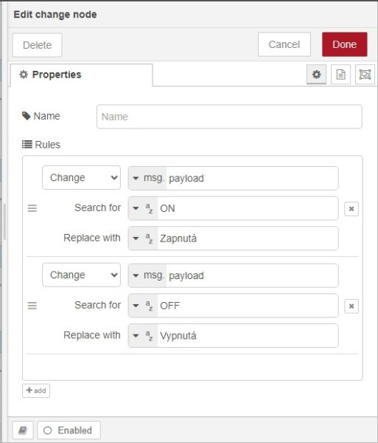This screenshot has height=443, width=378.
Task: Open first rule msg. property type selector
Action: coord(147,178)
